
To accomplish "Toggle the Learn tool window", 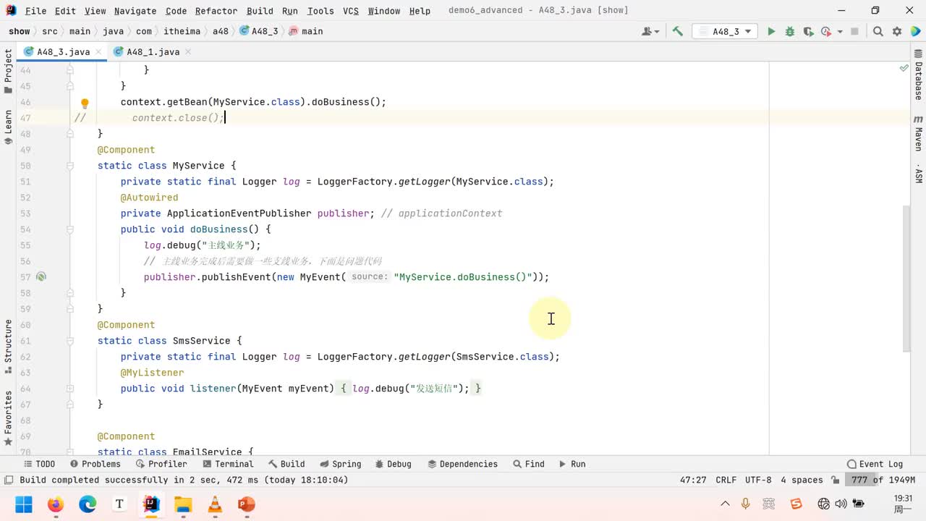I will (8, 127).
